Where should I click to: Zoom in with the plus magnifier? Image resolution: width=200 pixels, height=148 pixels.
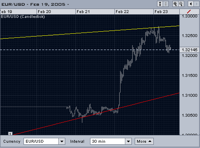pos(175,4)
